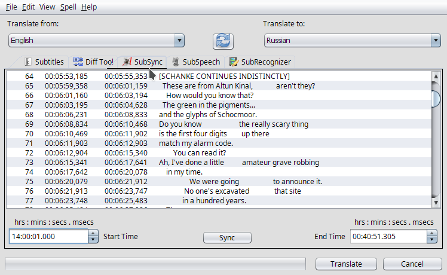Open the Translate to dropdown arrow

coord(436,41)
